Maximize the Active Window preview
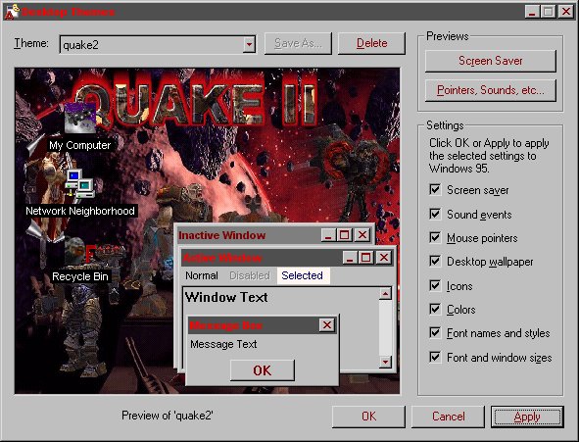 coord(366,258)
